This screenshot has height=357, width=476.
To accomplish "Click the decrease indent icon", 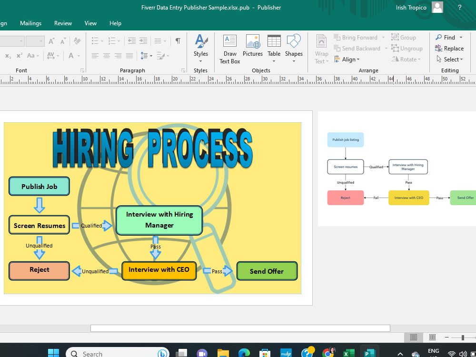I will pyautogui.click(x=132, y=40).
